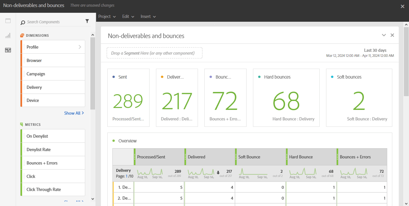The width and height of the screenshot is (409, 206).
Task: Click Show All under Dimensions
Action: [74, 113]
